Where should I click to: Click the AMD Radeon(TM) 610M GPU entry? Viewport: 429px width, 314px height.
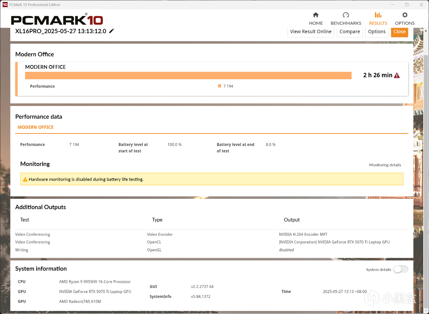coord(80,301)
